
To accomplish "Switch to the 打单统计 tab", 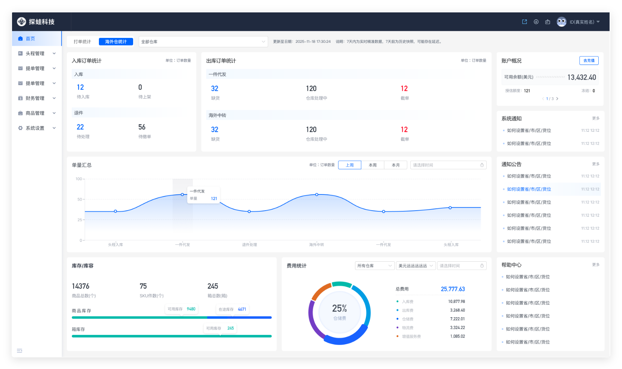I will click(x=82, y=42).
